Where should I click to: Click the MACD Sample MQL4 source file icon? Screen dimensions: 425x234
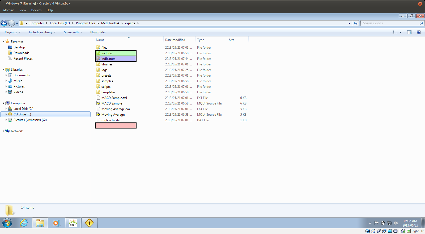click(98, 103)
